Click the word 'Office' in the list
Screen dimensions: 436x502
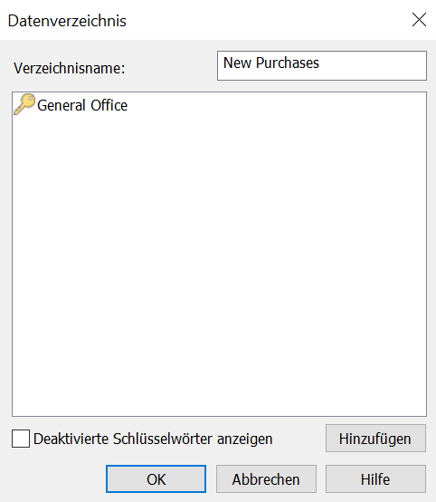tap(109, 105)
